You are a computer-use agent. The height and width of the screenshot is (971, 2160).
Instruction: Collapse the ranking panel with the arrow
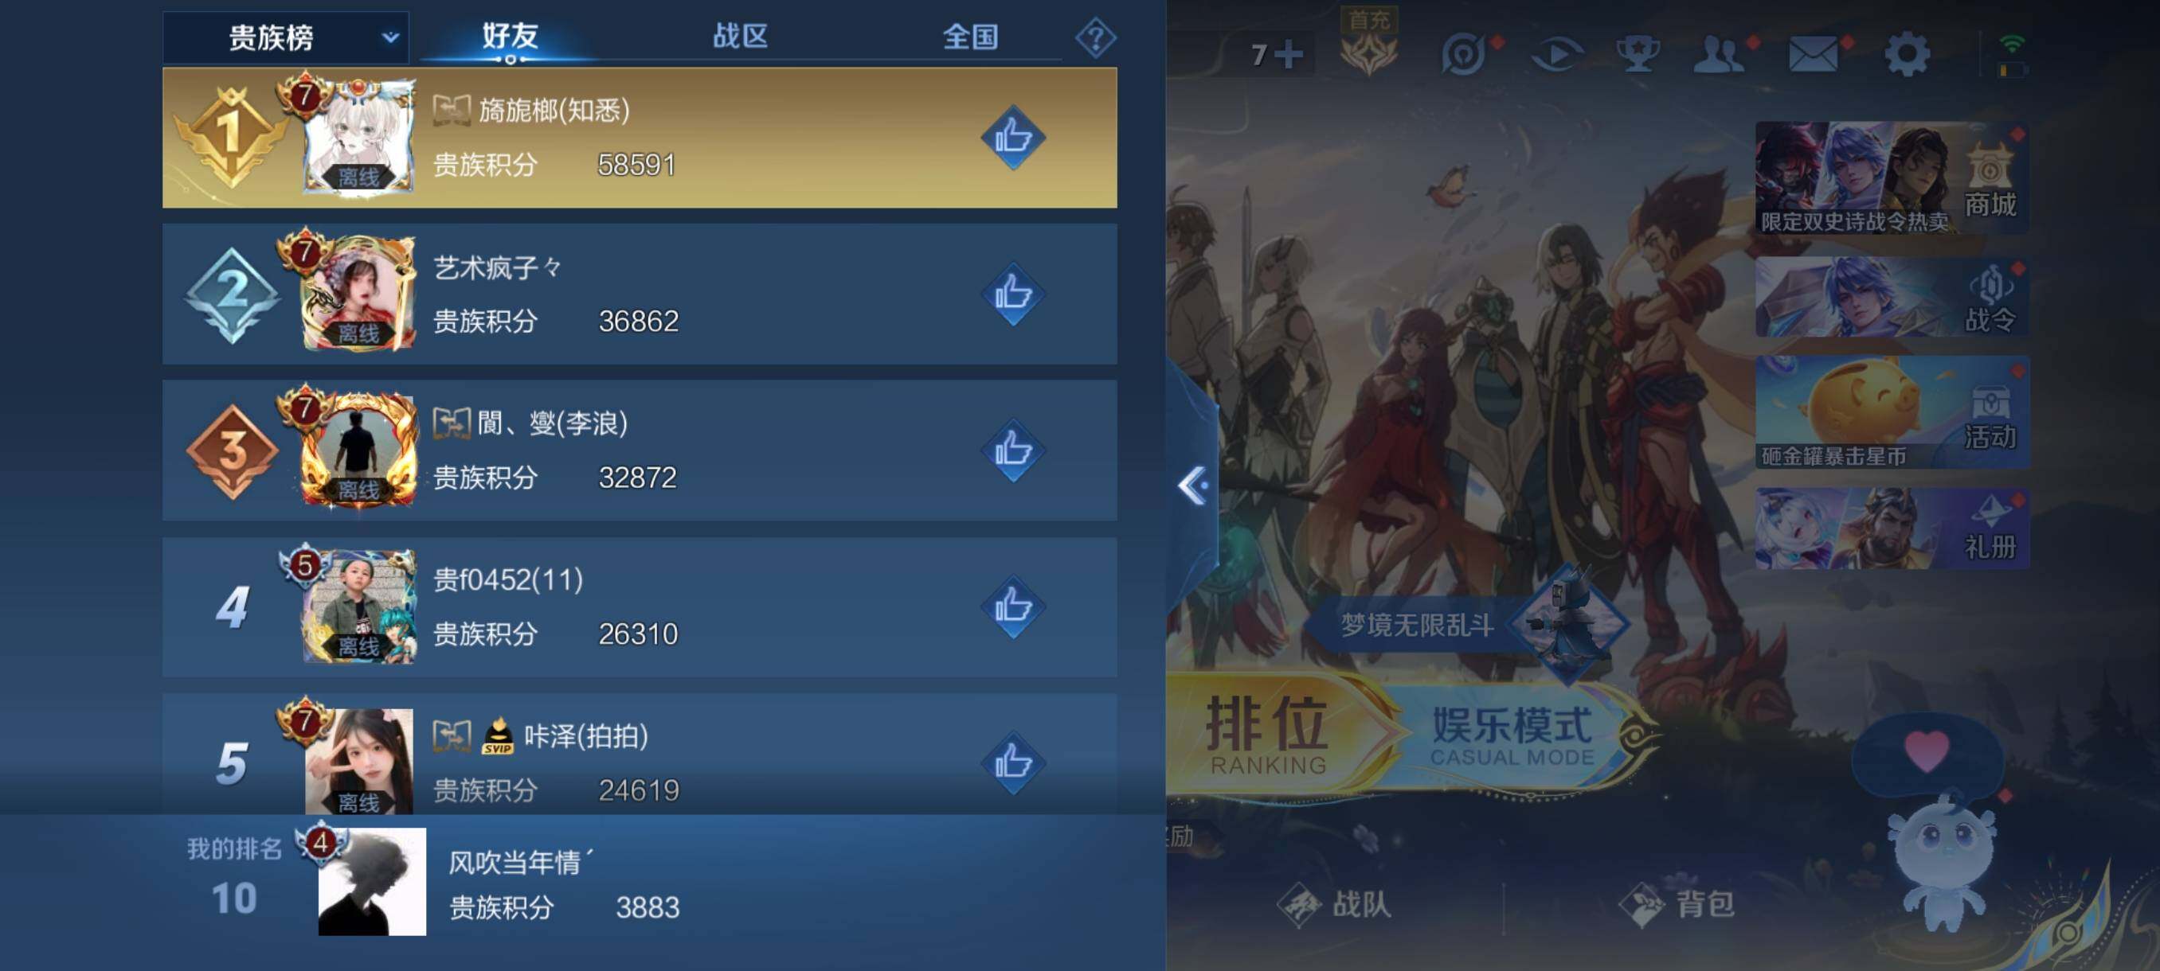click(1192, 485)
